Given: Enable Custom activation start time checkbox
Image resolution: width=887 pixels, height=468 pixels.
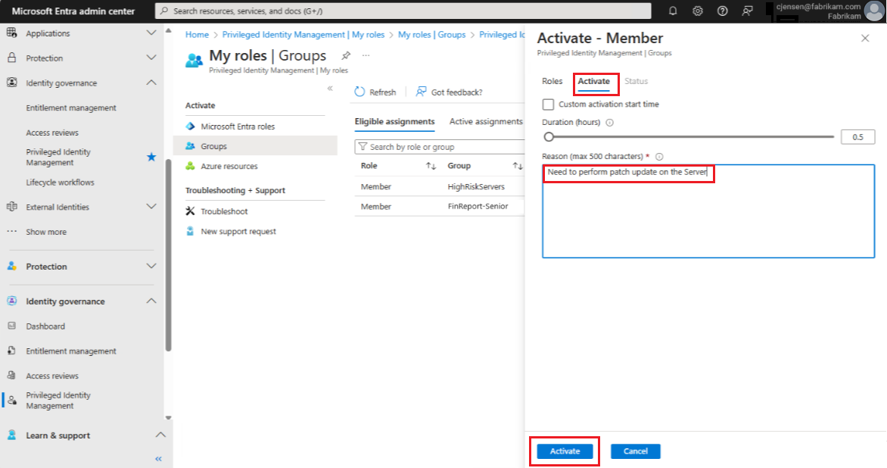Looking at the screenshot, I should pos(548,104).
